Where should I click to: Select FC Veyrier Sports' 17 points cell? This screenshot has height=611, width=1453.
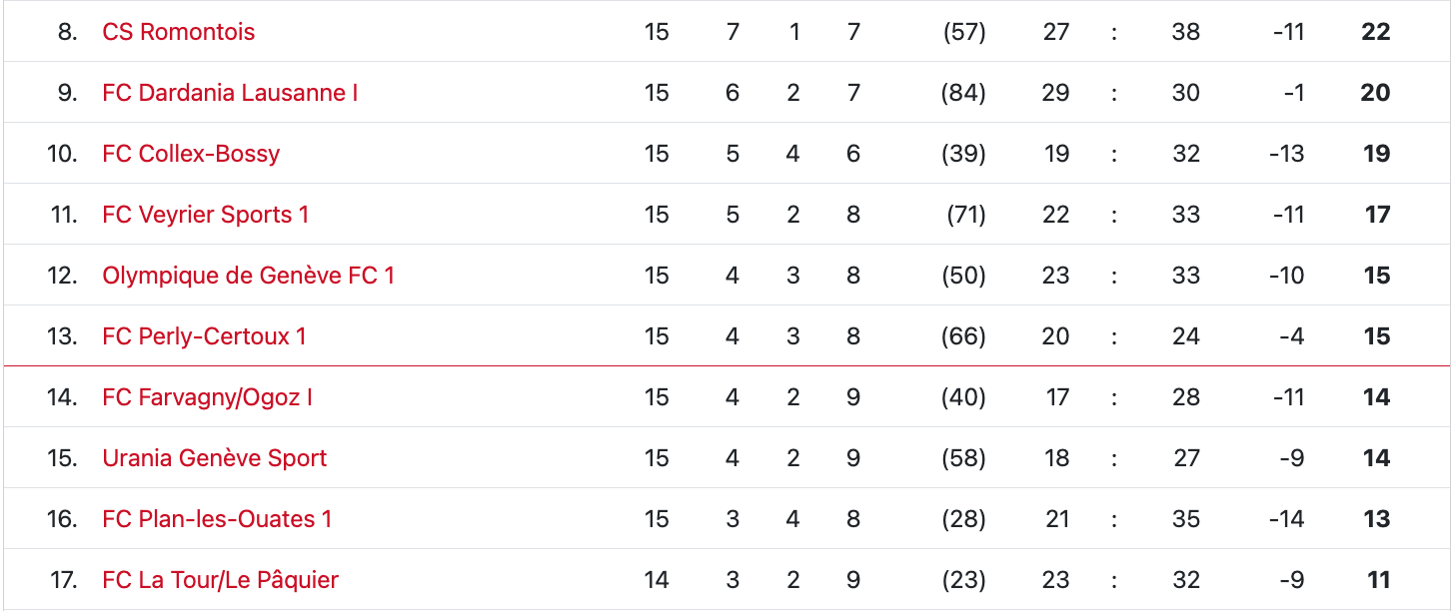click(1377, 215)
